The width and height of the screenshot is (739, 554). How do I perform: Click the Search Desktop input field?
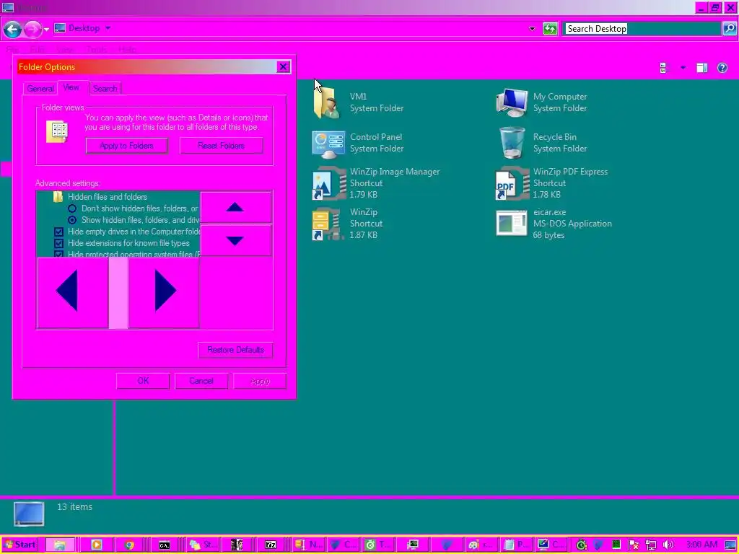click(x=642, y=29)
